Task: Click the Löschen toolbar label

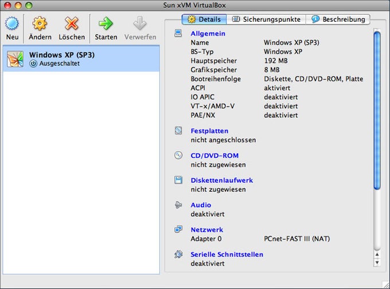Action: tap(72, 37)
